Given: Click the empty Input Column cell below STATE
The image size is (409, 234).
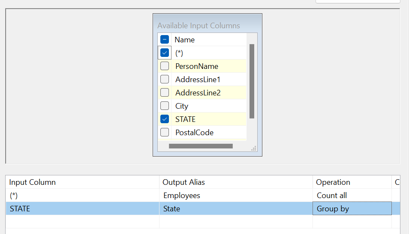Looking at the screenshot, I should (82, 222).
